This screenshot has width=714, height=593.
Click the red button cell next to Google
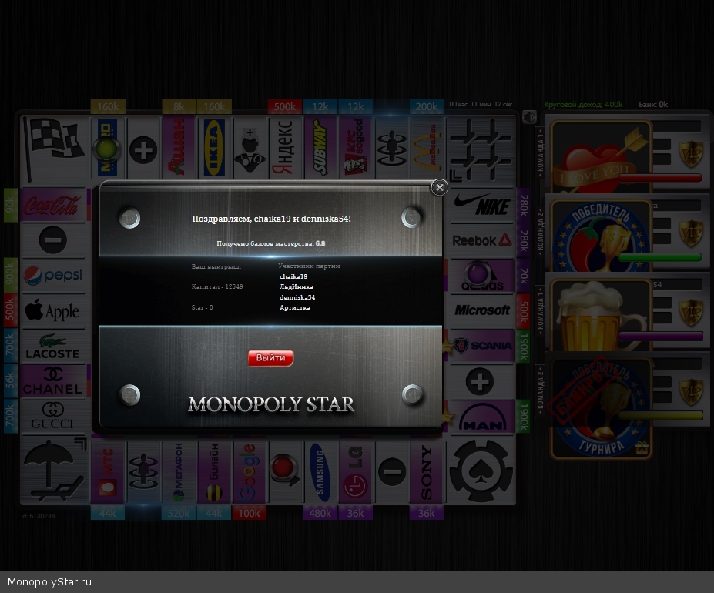coord(285,472)
